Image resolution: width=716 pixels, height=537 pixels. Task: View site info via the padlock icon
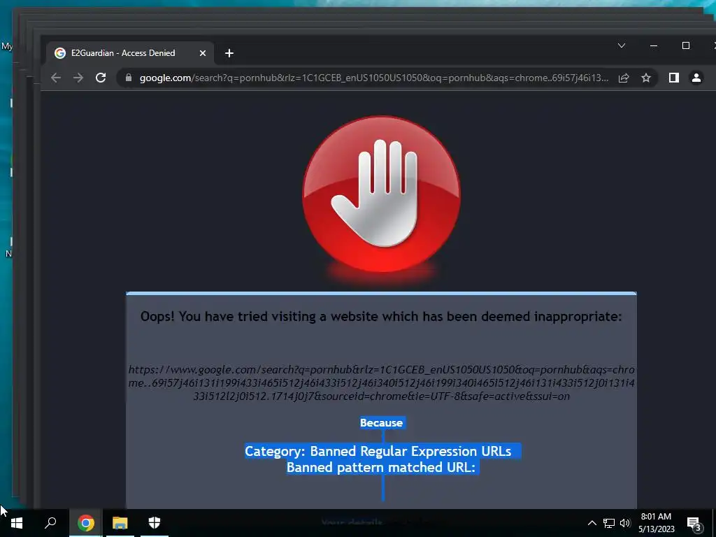129,78
